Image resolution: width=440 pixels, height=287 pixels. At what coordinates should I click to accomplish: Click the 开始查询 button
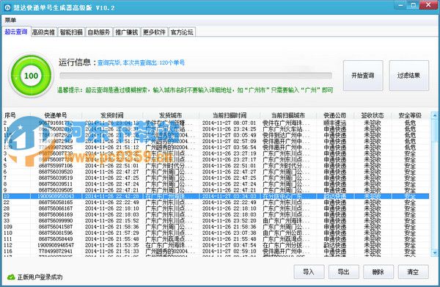pyautogui.click(x=363, y=76)
